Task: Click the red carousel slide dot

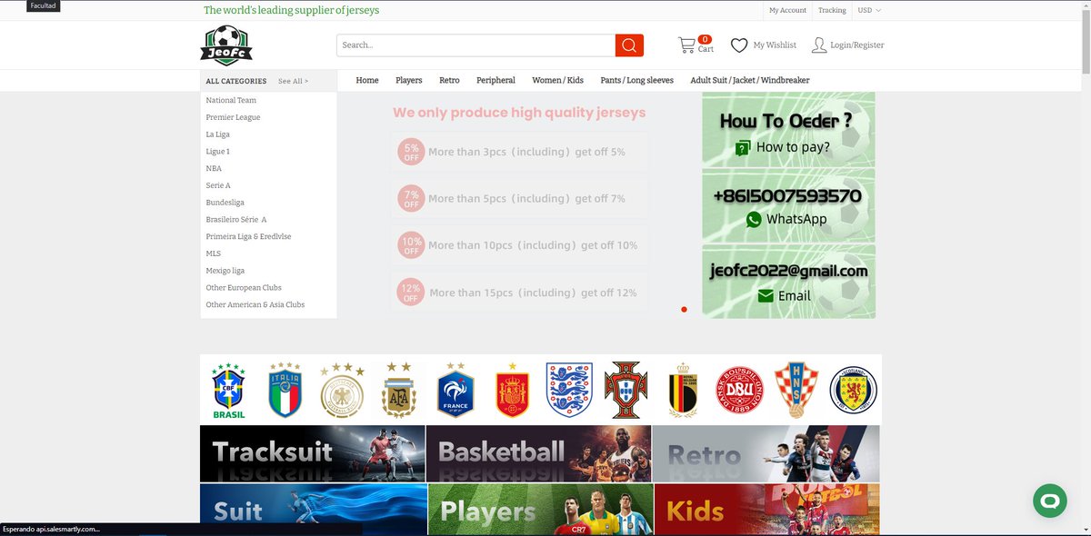Action: [x=684, y=310]
